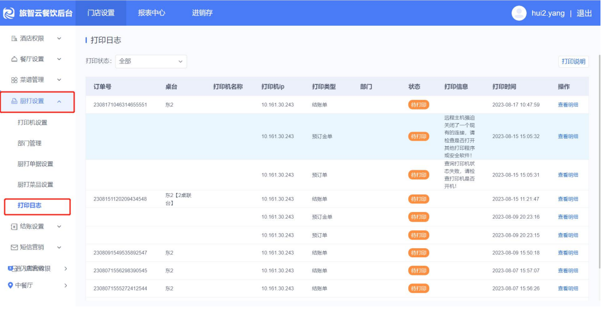Click the 打印时间 column header

[504, 86]
